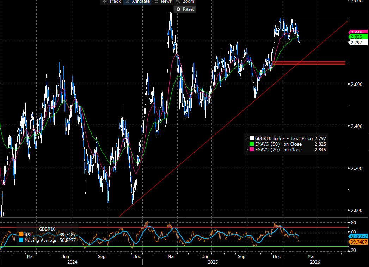Click the orange 39.7487 RSI axis tag
The image size is (369, 267).
pos(359,242)
